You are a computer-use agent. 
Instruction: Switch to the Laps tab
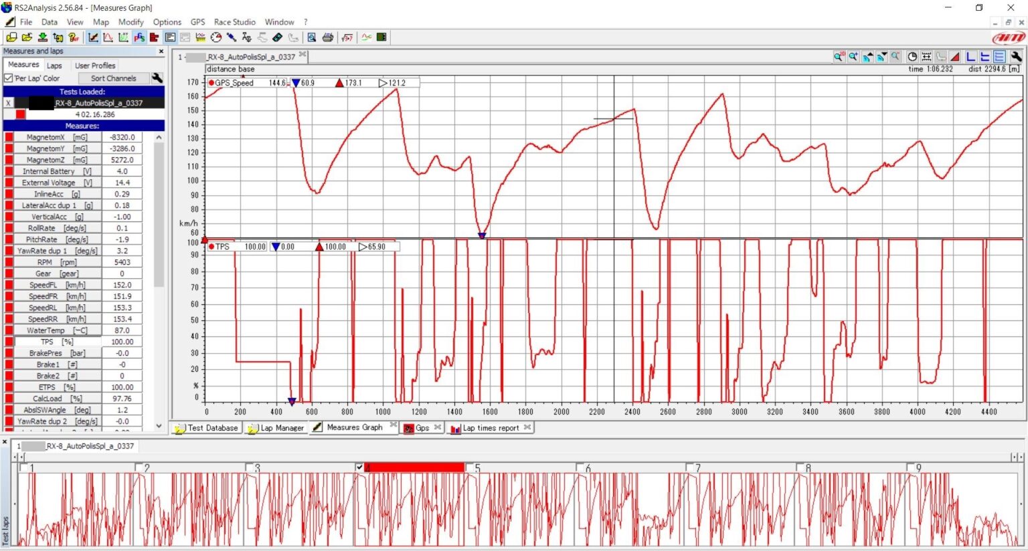coord(54,66)
